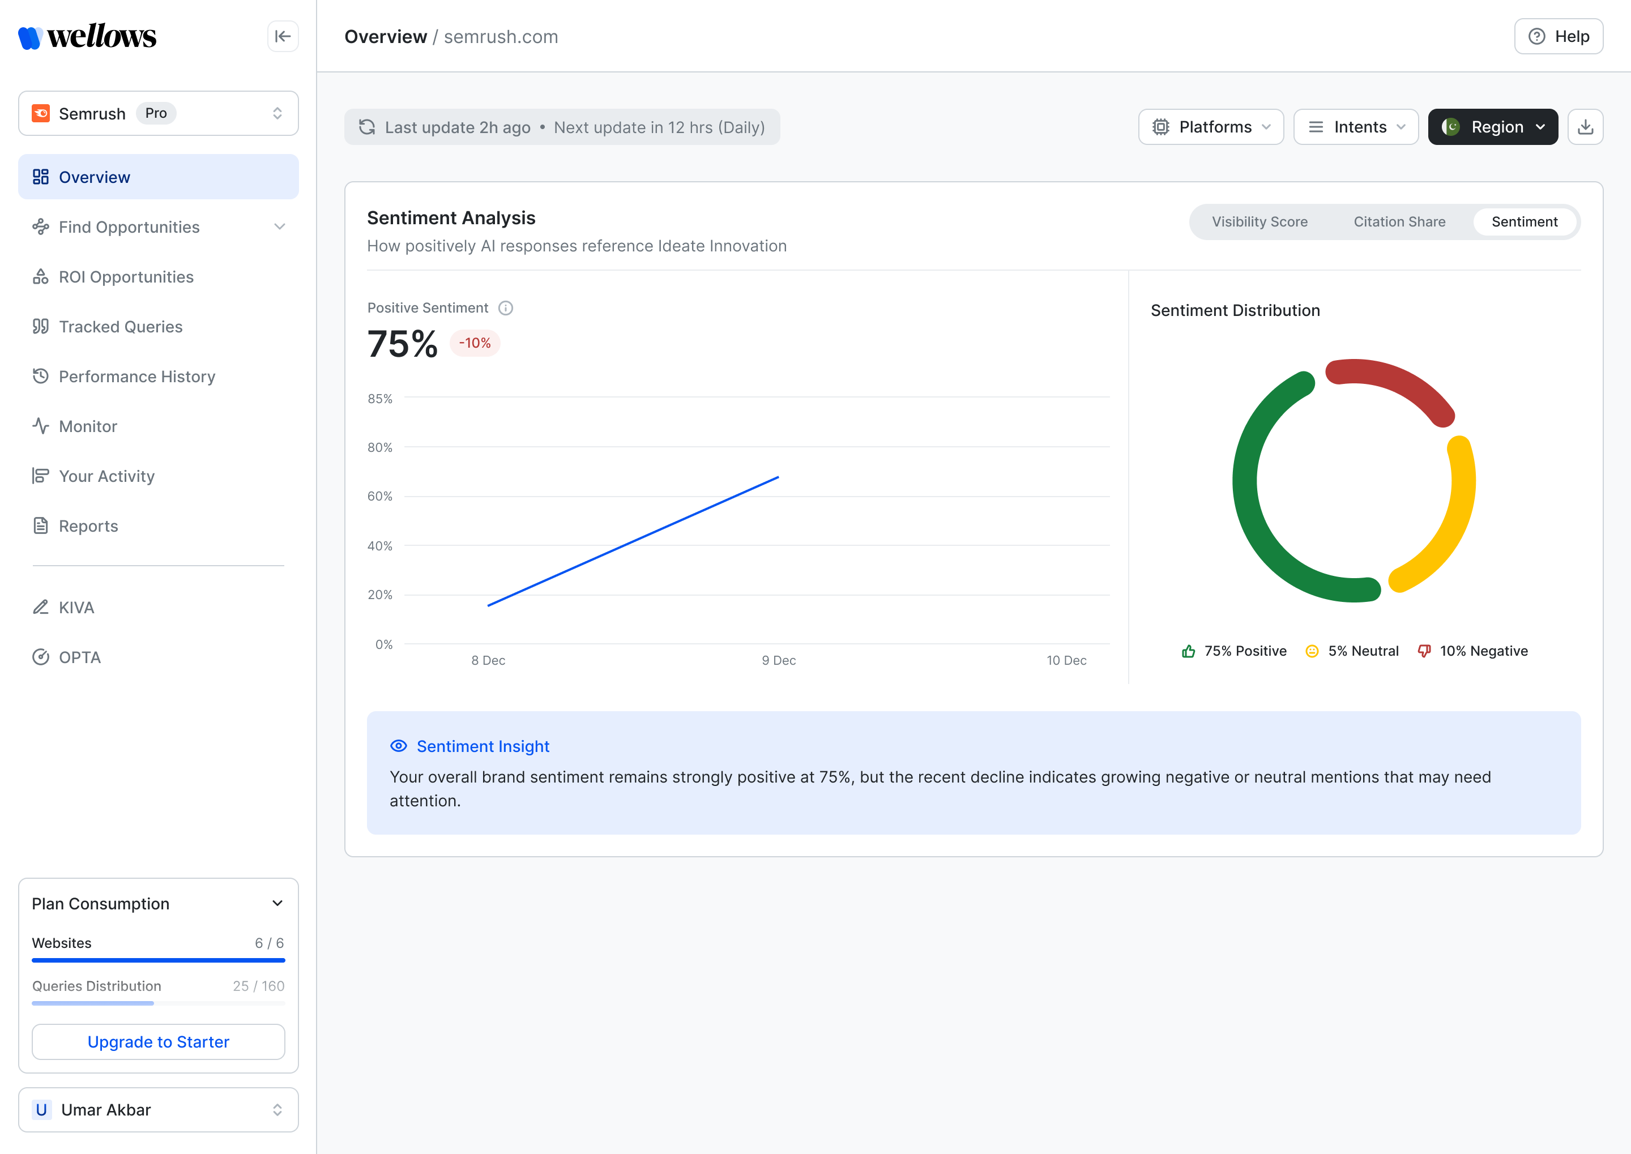Click the 5% Neutral smiley legend
This screenshot has width=1631, height=1154.
[x=1352, y=651]
